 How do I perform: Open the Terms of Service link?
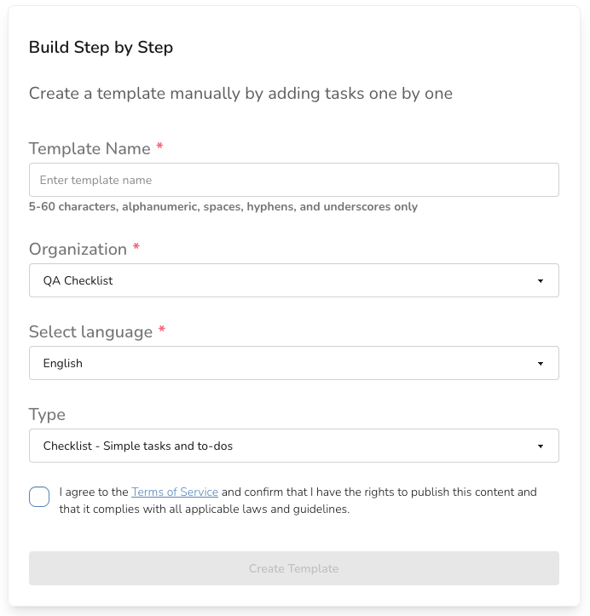click(x=175, y=492)
